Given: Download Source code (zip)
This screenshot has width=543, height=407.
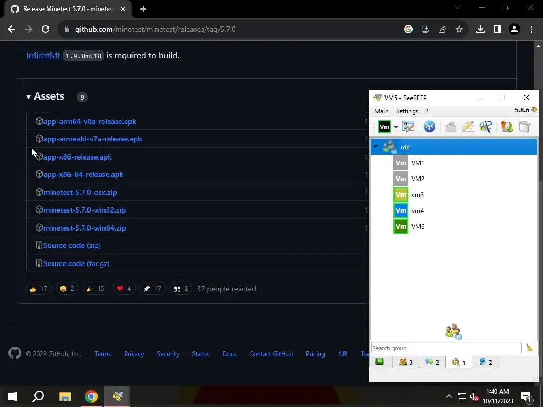Looking at the screenshot, I should point(72,246).
